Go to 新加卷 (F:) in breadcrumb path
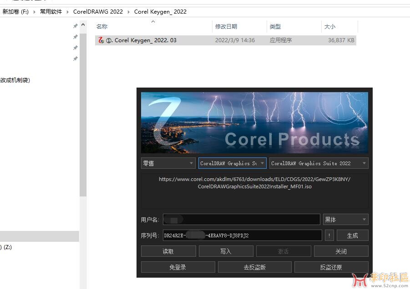This screenshot has width=410, height=289. [x=15, y=12]
